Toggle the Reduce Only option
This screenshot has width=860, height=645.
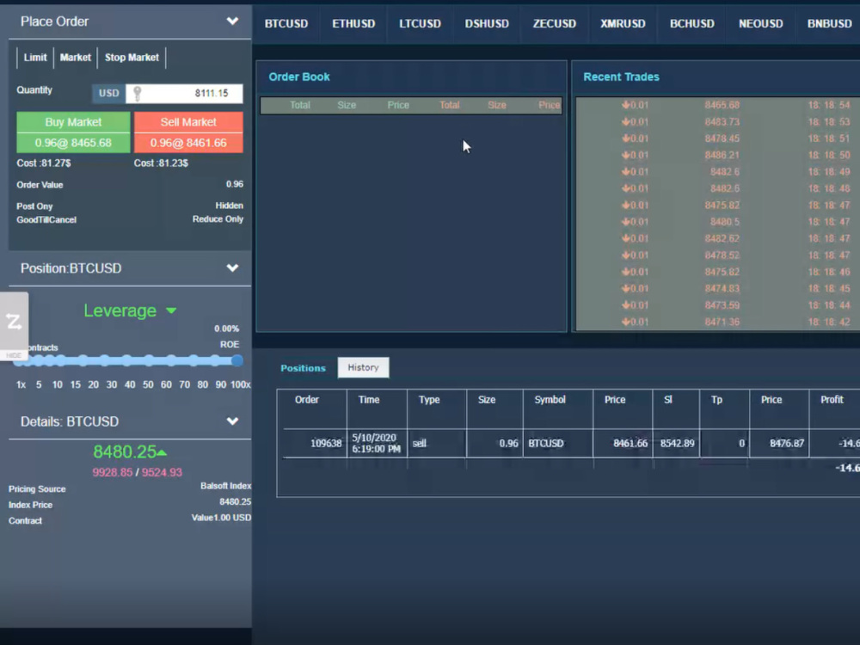click(218, 218)
